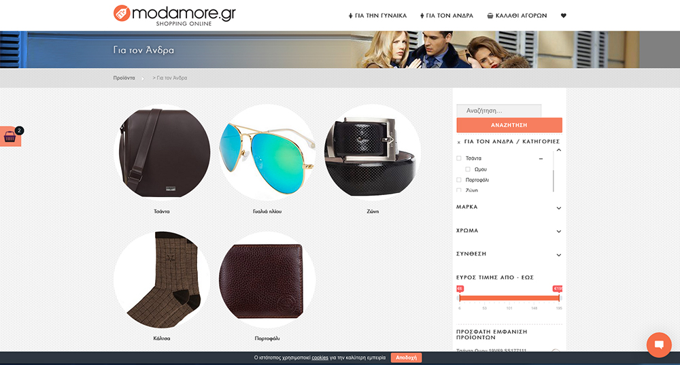680x365 pixels.
Task: Collapse the Τσάντα subcategory minus icon
Action: pyautogui.click(x=541, y=158)
